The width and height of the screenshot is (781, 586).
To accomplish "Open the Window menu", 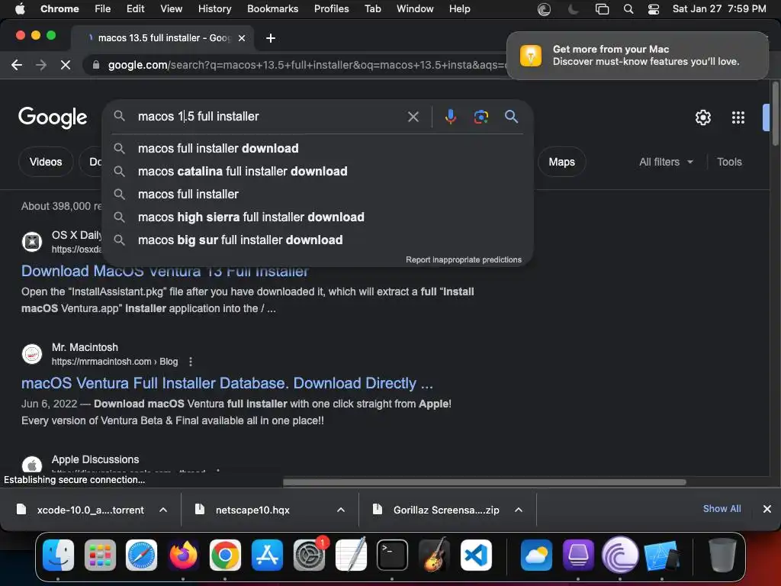I will [415, 9].
